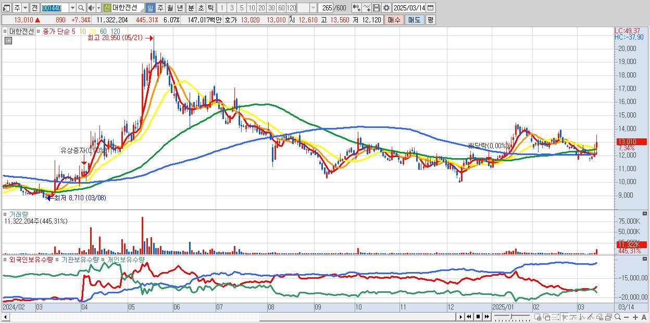This screenshot has width=650, height=323.
Task: Expand the 대한전선 stock name selector
Action: click(x=141, y=10)
